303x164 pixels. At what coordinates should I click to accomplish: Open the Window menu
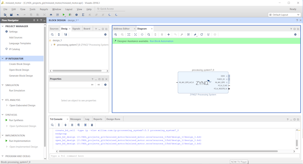pos(57,9)
